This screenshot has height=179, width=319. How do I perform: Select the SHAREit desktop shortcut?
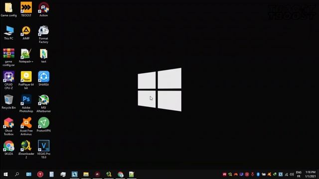coord(43,79)
